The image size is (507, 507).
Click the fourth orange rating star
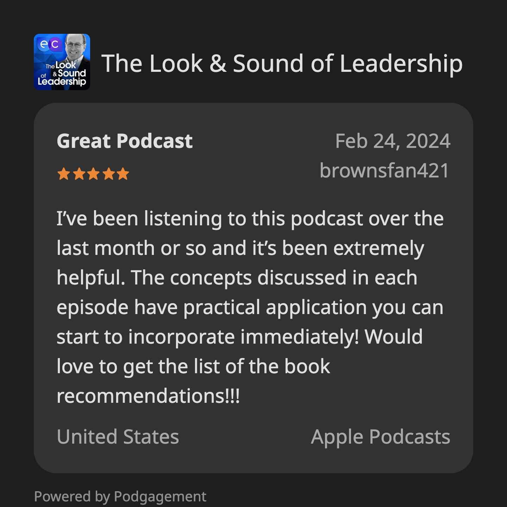pyautogui.click(x=108, y=174)
